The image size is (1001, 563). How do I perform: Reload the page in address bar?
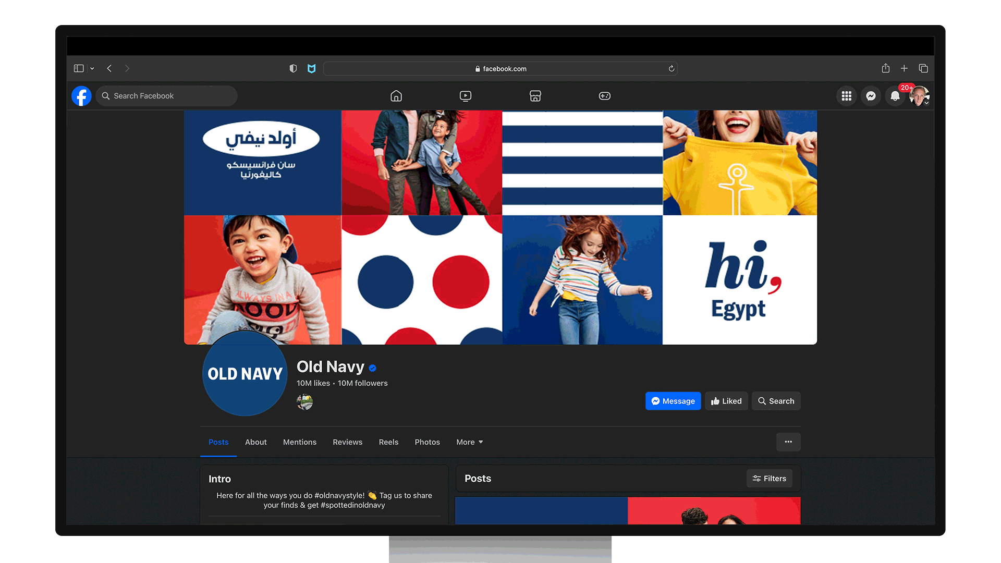point(672,69)
